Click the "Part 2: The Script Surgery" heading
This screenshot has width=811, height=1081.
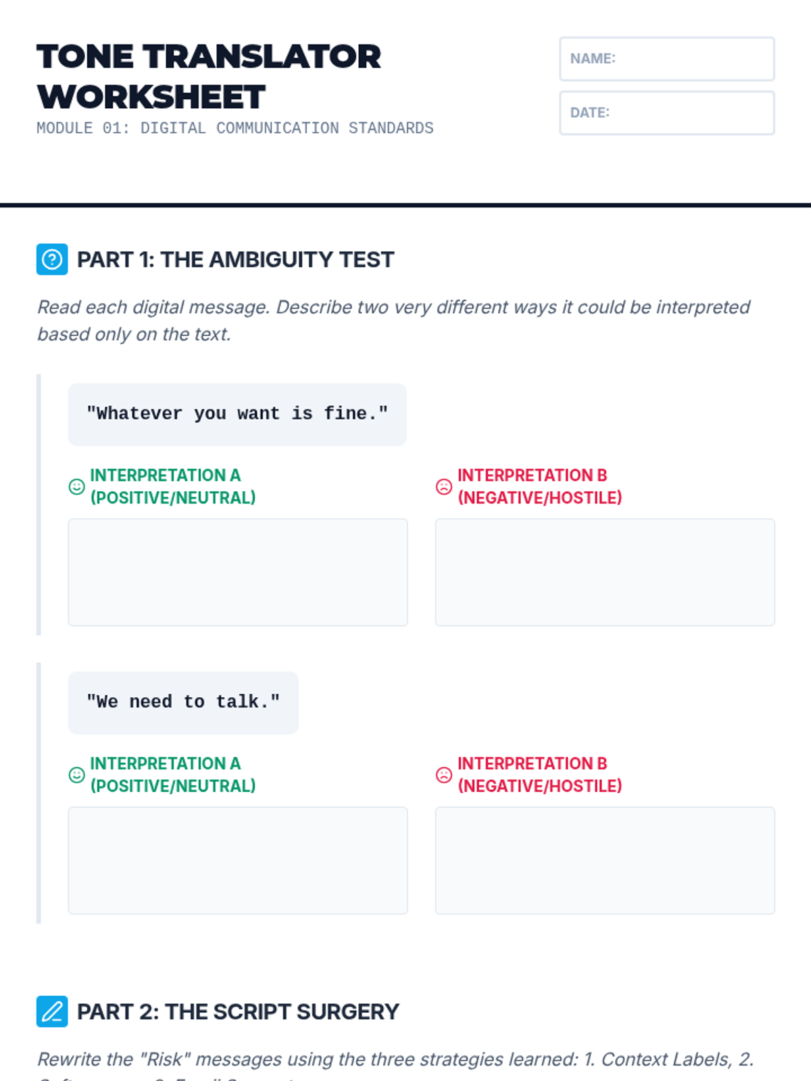pyautogui.click(x=238, y=1011)
